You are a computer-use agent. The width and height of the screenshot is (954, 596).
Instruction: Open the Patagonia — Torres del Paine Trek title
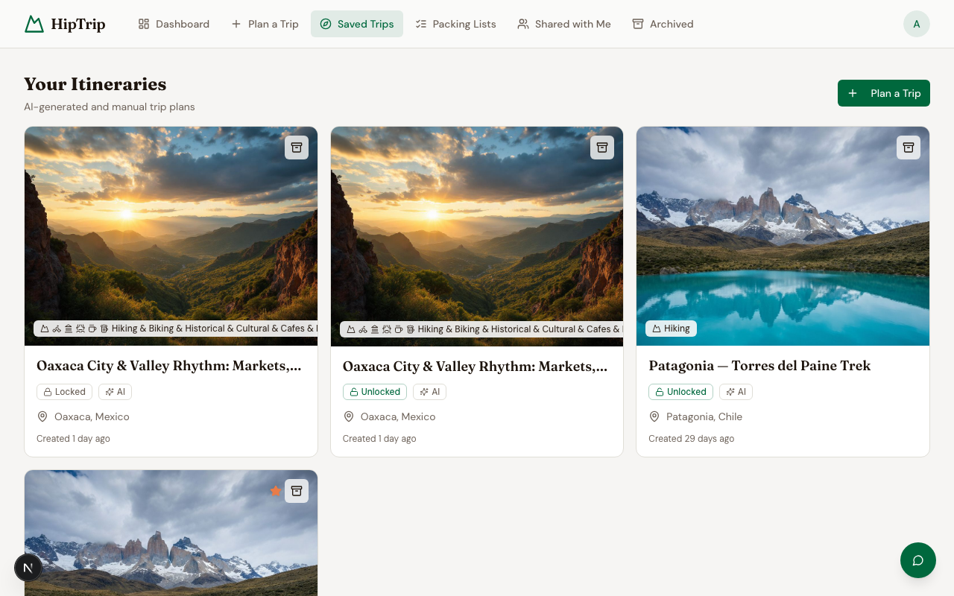(x=759, y=366)
